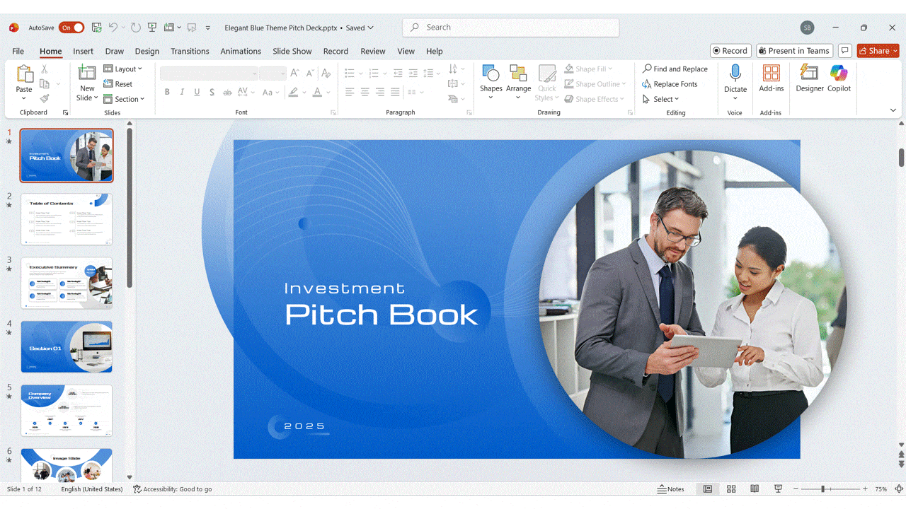Toggle italic formatting in the Font group
The height and width of the screenshot is (509, 906).
tap(182, 92)
